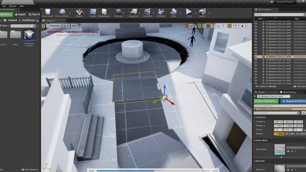The width and height of the screenshot is (306, 172).
Task: Toggle rotation snapping in the viewport toolbar
Action: click(219, 26)
